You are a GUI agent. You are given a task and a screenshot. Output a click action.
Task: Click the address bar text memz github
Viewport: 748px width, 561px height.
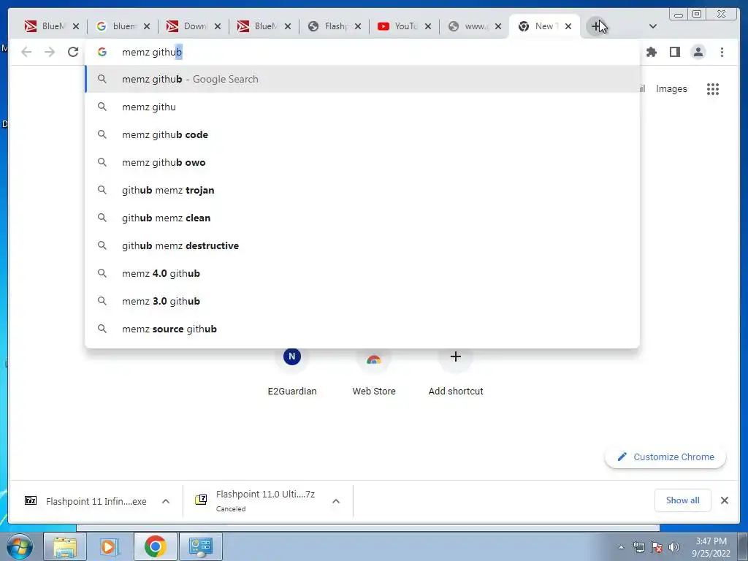(152, 52)
